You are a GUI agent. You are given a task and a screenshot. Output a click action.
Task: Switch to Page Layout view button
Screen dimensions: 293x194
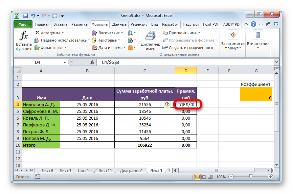tap(204, 177)
